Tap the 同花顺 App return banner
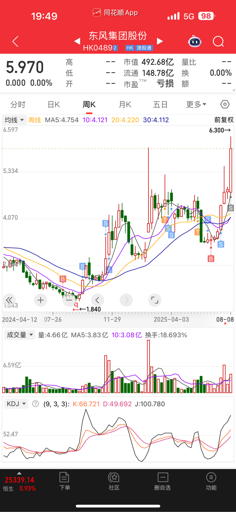Viewport: 236px width, 512px height. click(115, 13)
